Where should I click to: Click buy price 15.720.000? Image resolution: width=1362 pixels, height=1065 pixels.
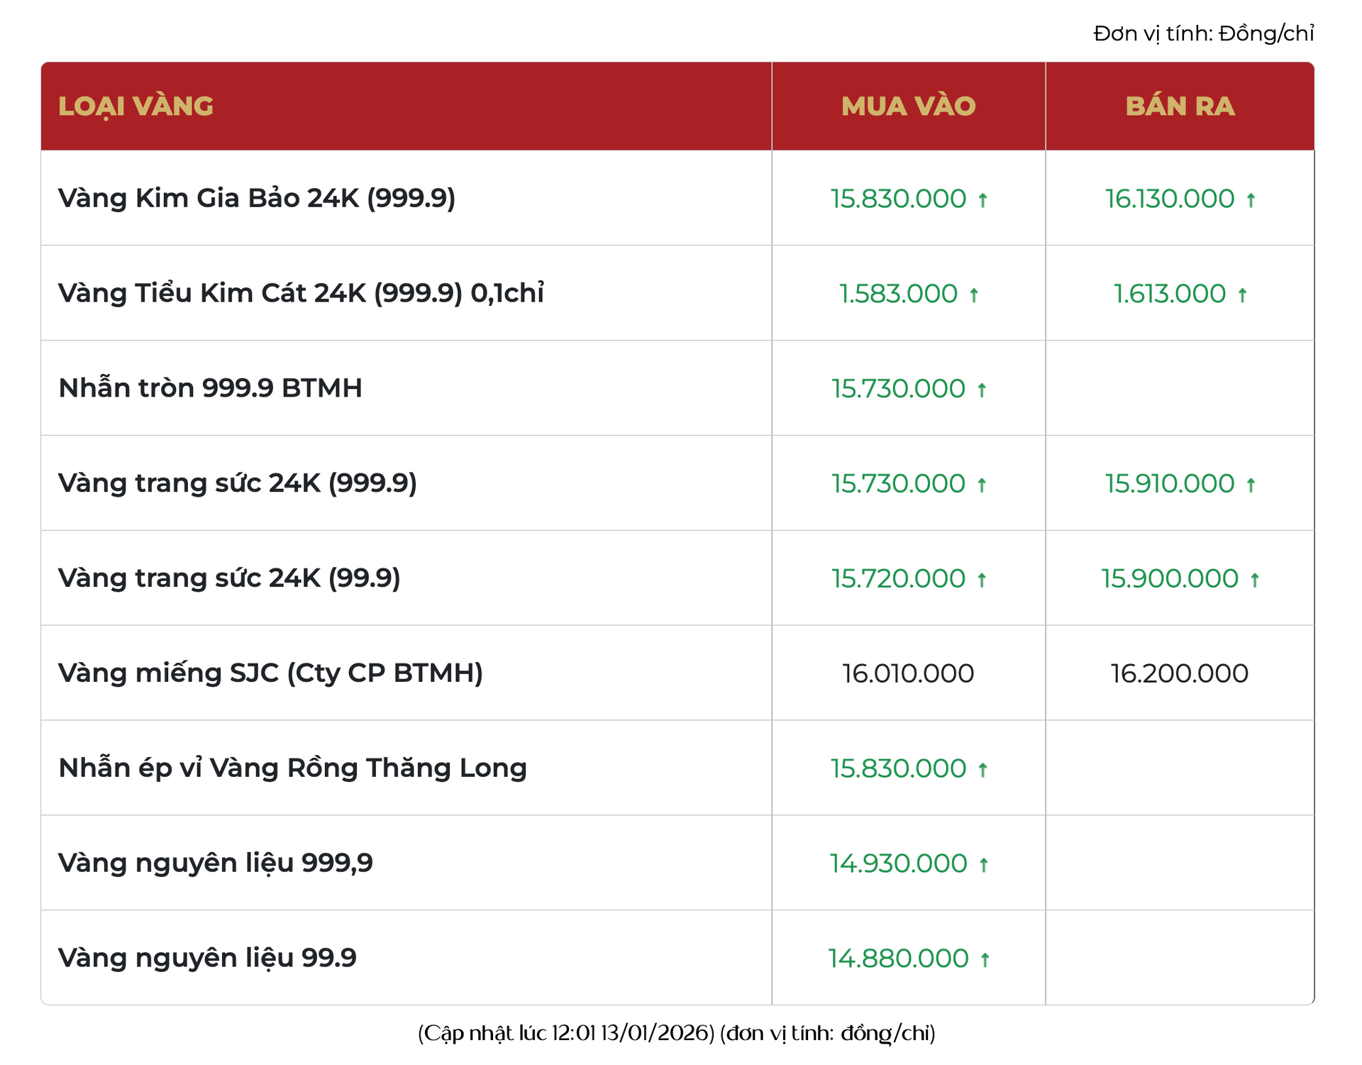(x=898, y=579)
